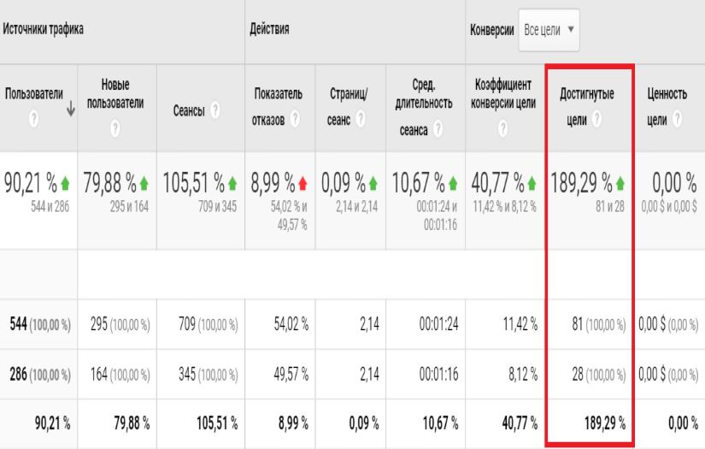Click the session duration cell '00:01:24'
Image resolution: width=705 pixels, height=449 pixels.
click(x=439, y=324)
